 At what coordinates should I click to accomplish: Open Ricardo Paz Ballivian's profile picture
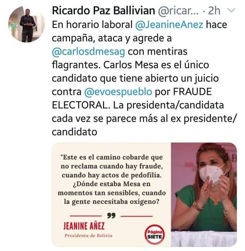coord(27,24)
